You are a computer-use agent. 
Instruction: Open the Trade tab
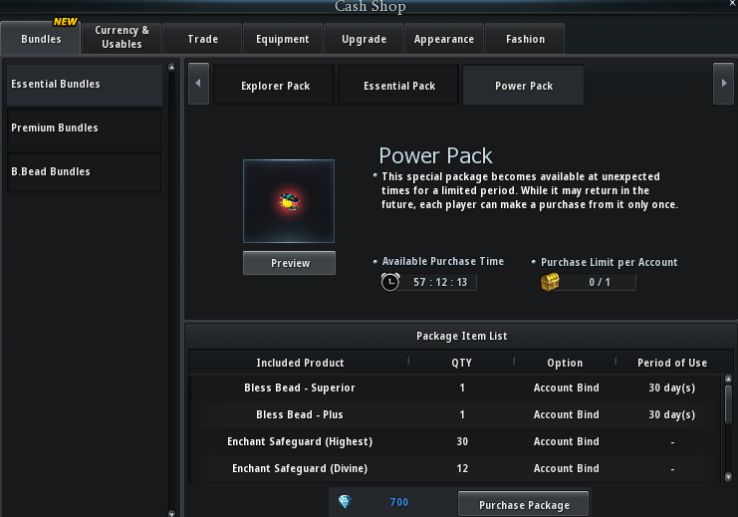tap(202, 40)
